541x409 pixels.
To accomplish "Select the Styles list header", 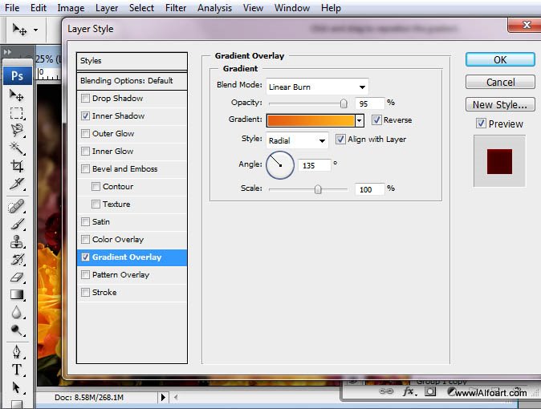I will point(132,61).
